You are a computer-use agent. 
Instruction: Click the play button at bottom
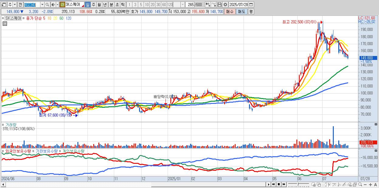click(x=269, y=184)
